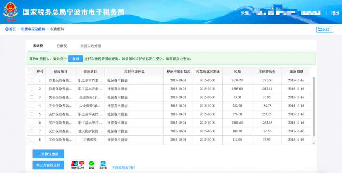
Task: Click the national emblem logo
Action: coord(10,12)
